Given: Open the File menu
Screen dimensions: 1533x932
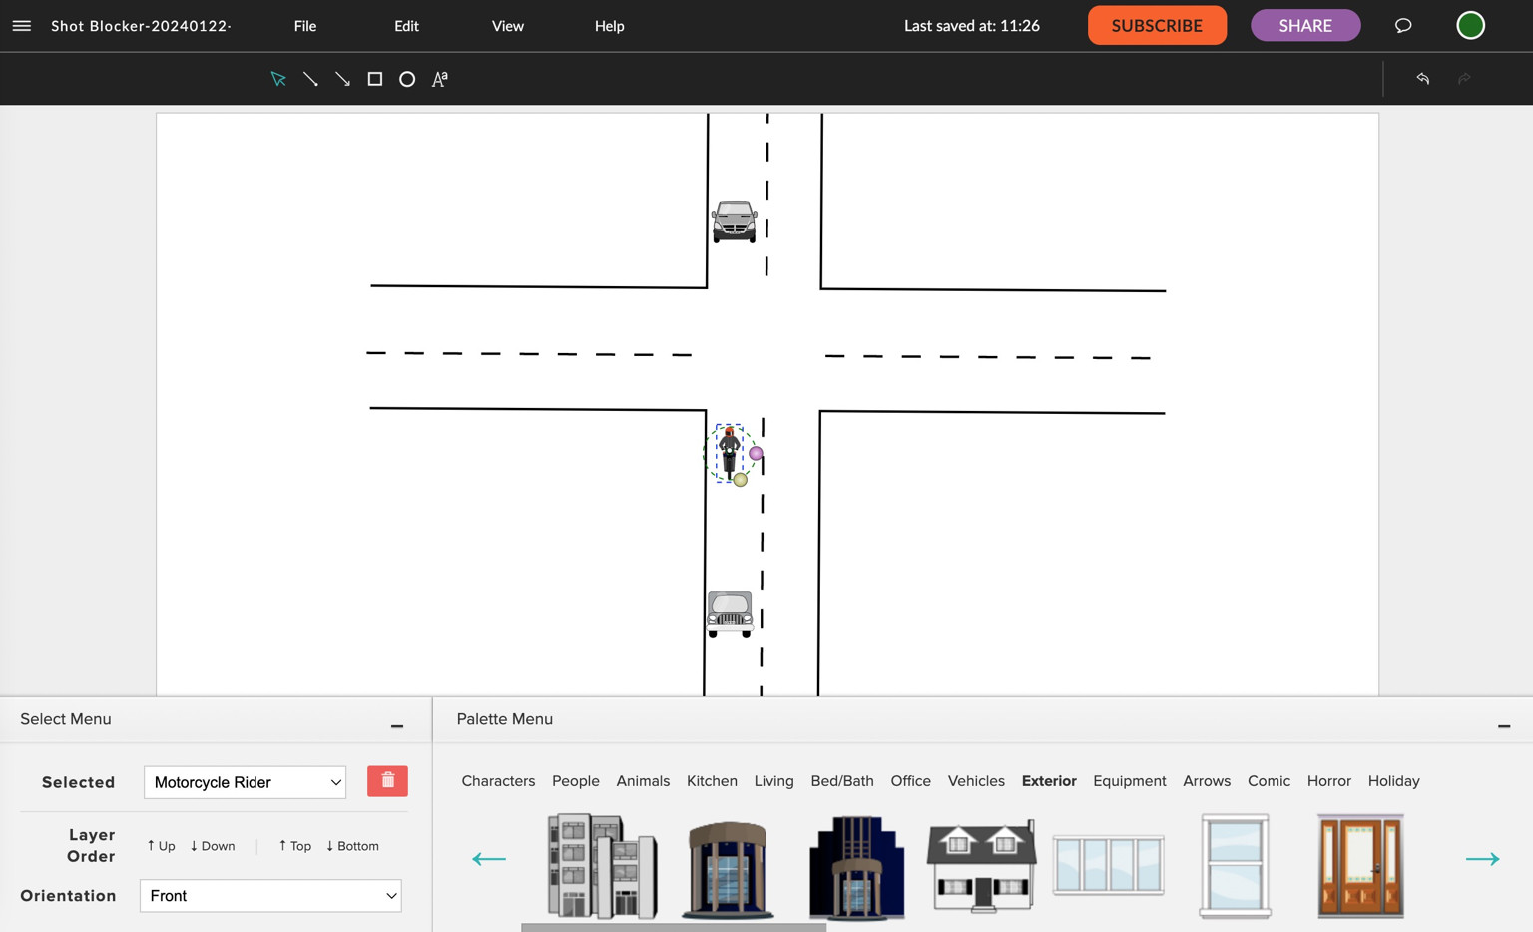Looking at the screenshot, I should point(305,26).
